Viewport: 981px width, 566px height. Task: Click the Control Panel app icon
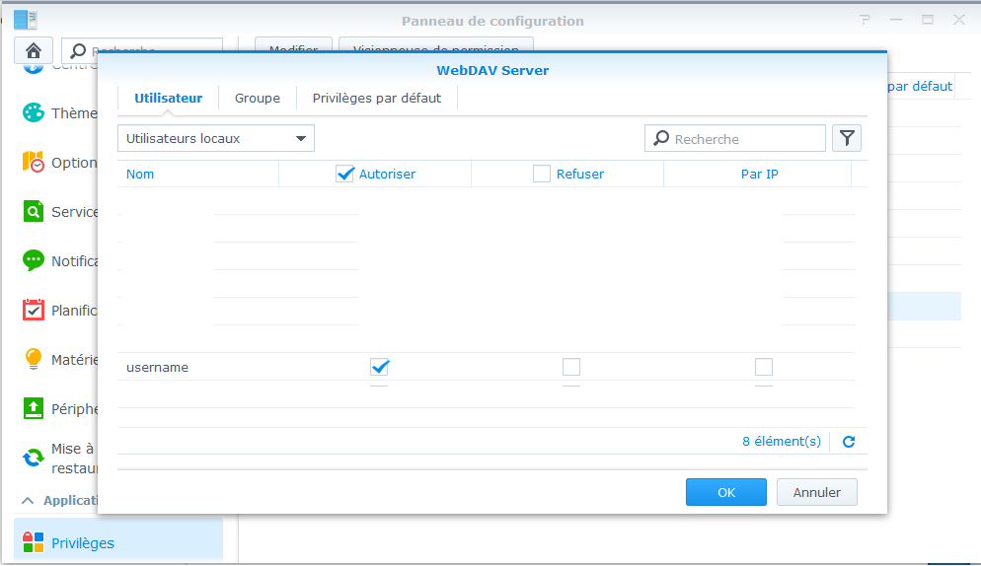click(x=25, y=20)
